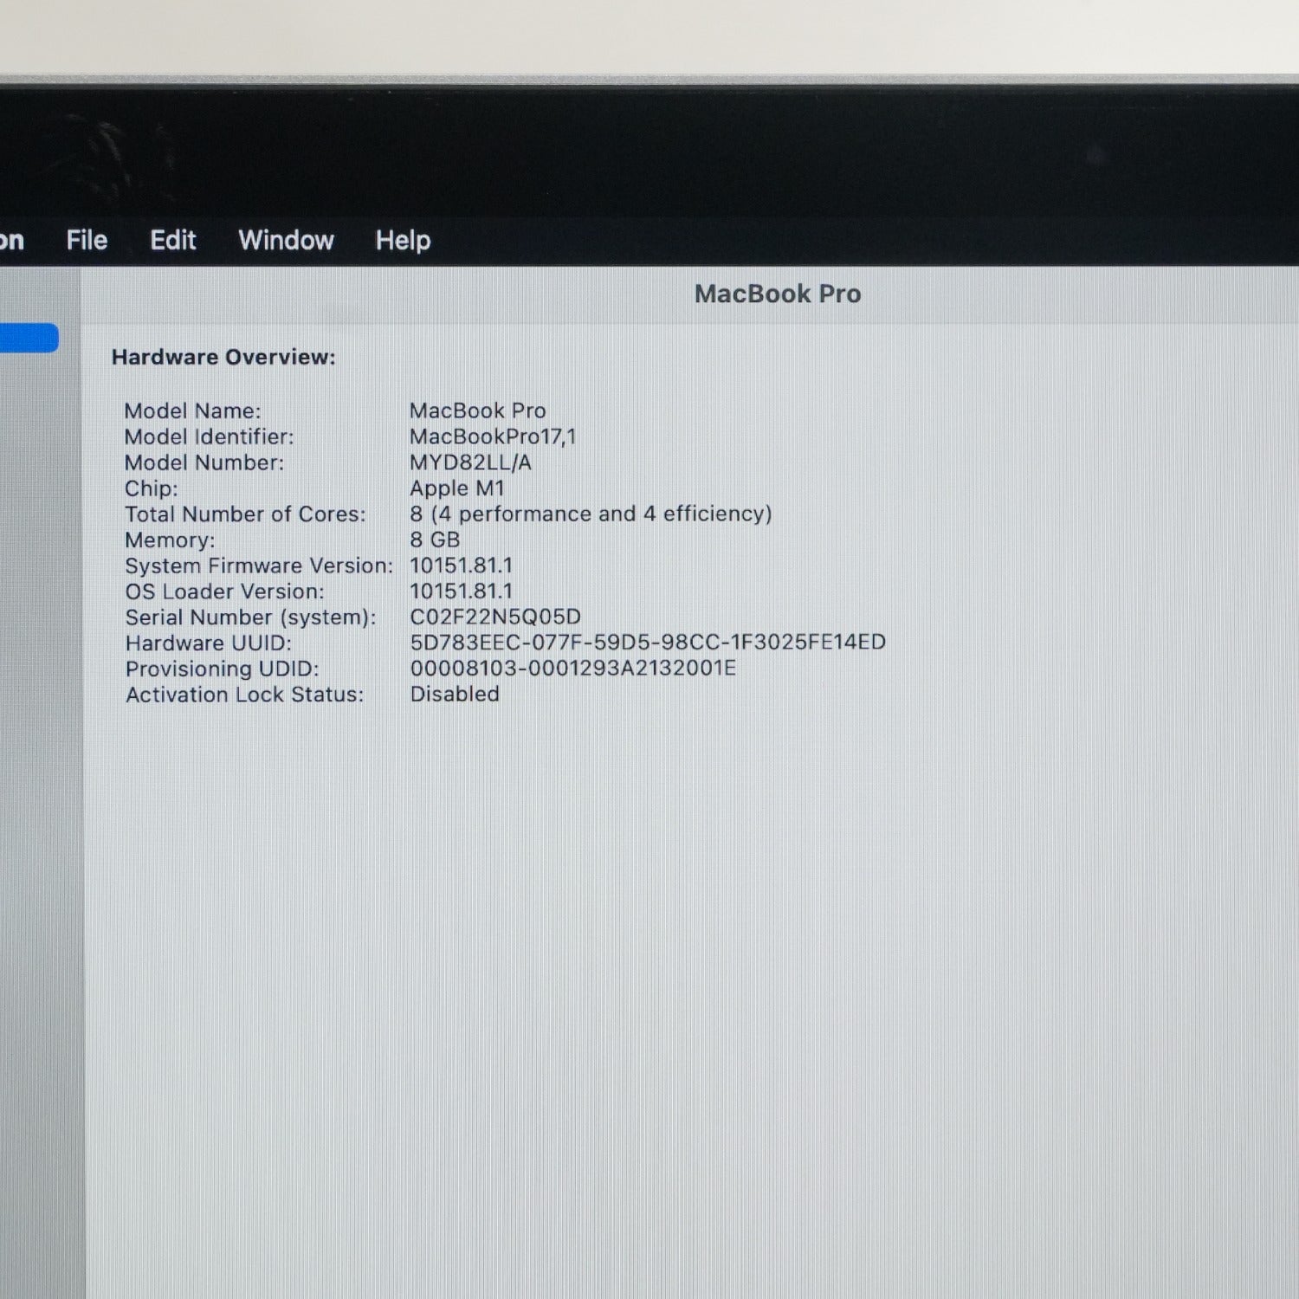
Task: Click the MacBookPro17,1 model identifier value
Action: click(x=493, y=436)
